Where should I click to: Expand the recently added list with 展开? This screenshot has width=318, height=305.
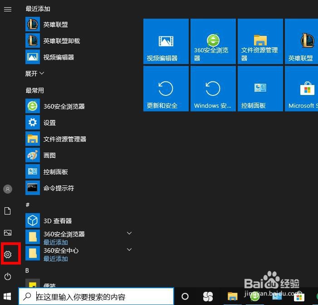(34, 73)
